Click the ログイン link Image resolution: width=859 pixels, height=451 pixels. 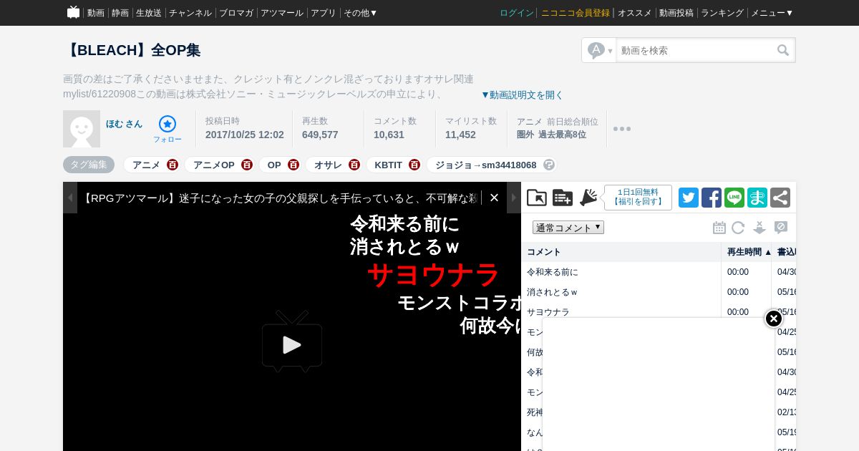(x=517, y=13)
